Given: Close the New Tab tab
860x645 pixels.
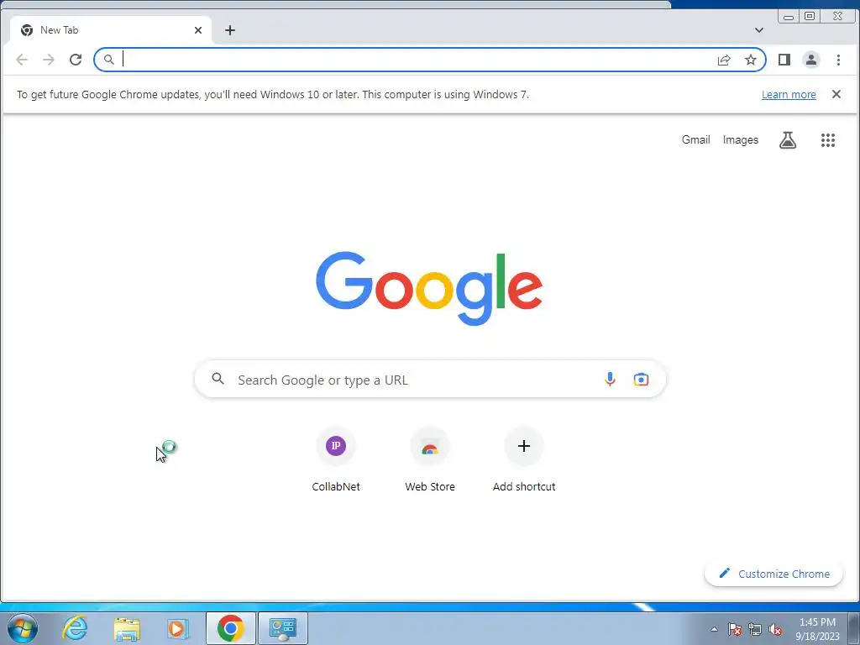Looking at the screenshot, I should coord(198,30).
